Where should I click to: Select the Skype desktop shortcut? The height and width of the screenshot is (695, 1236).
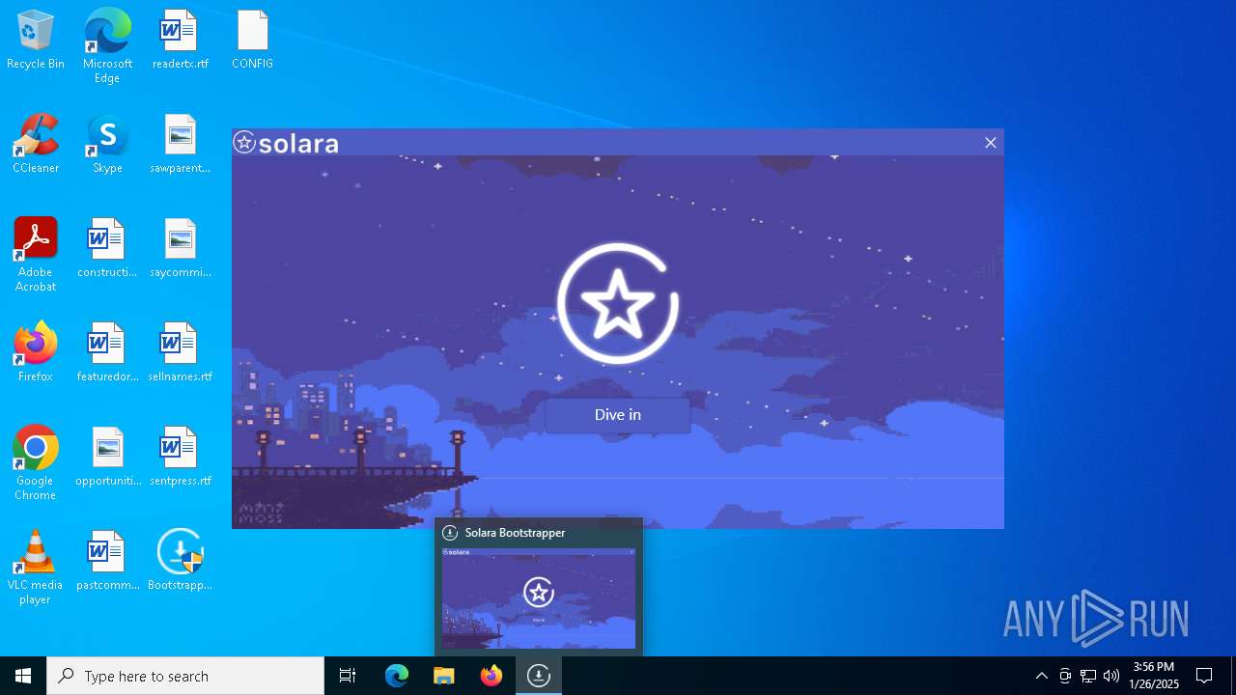(107, 144)
